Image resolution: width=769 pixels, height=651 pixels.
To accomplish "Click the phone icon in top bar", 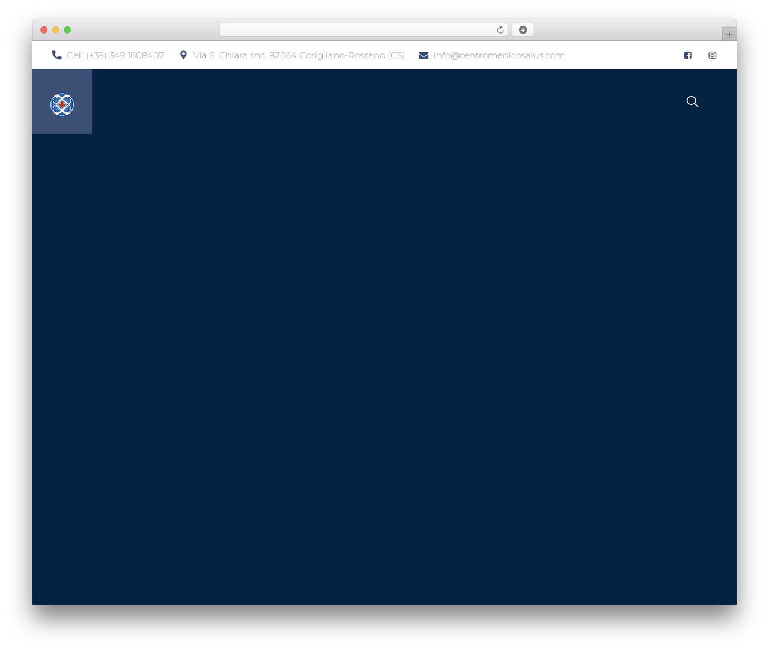I will [x=57, y=55].
